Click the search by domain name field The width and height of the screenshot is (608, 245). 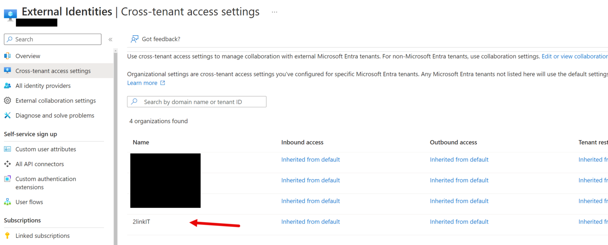[x=197, y=102]
